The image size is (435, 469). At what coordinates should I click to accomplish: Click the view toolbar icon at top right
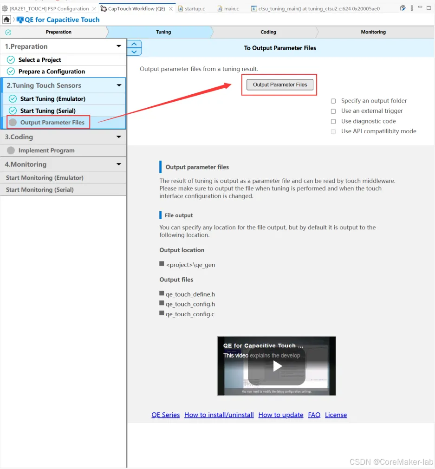pos(403,8)
